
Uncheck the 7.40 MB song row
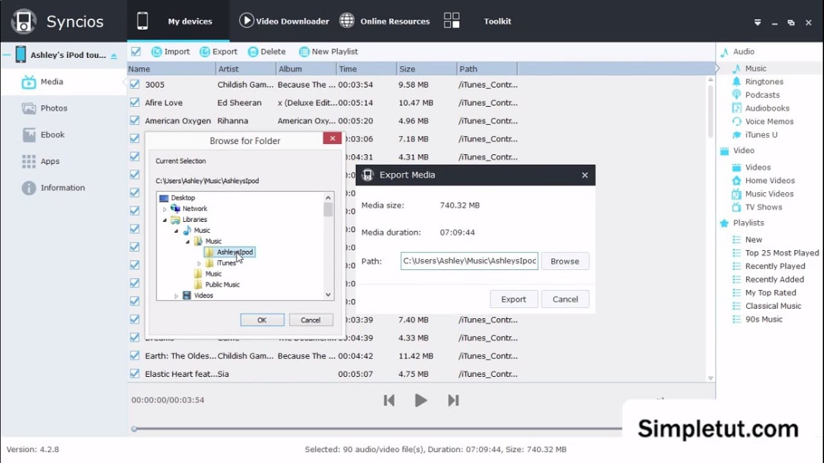click(135, 320)
